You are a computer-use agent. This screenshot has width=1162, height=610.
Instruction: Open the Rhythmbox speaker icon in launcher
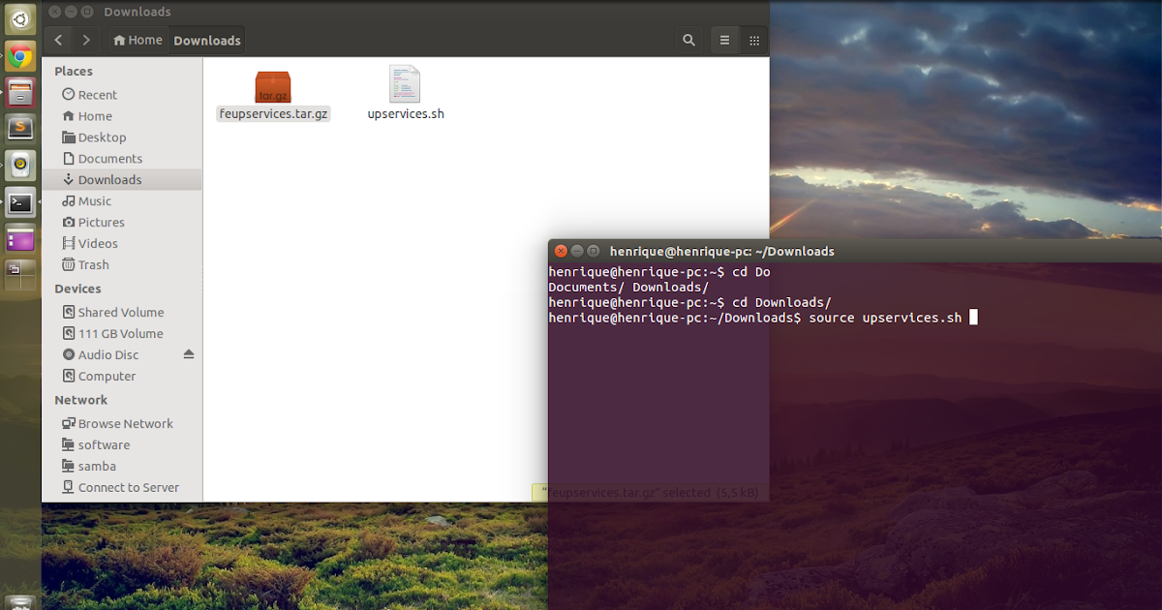(x=20, y=166)
